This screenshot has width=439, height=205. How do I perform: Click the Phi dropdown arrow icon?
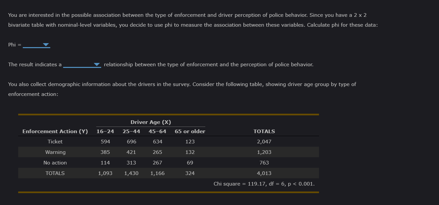pos(46,45)
